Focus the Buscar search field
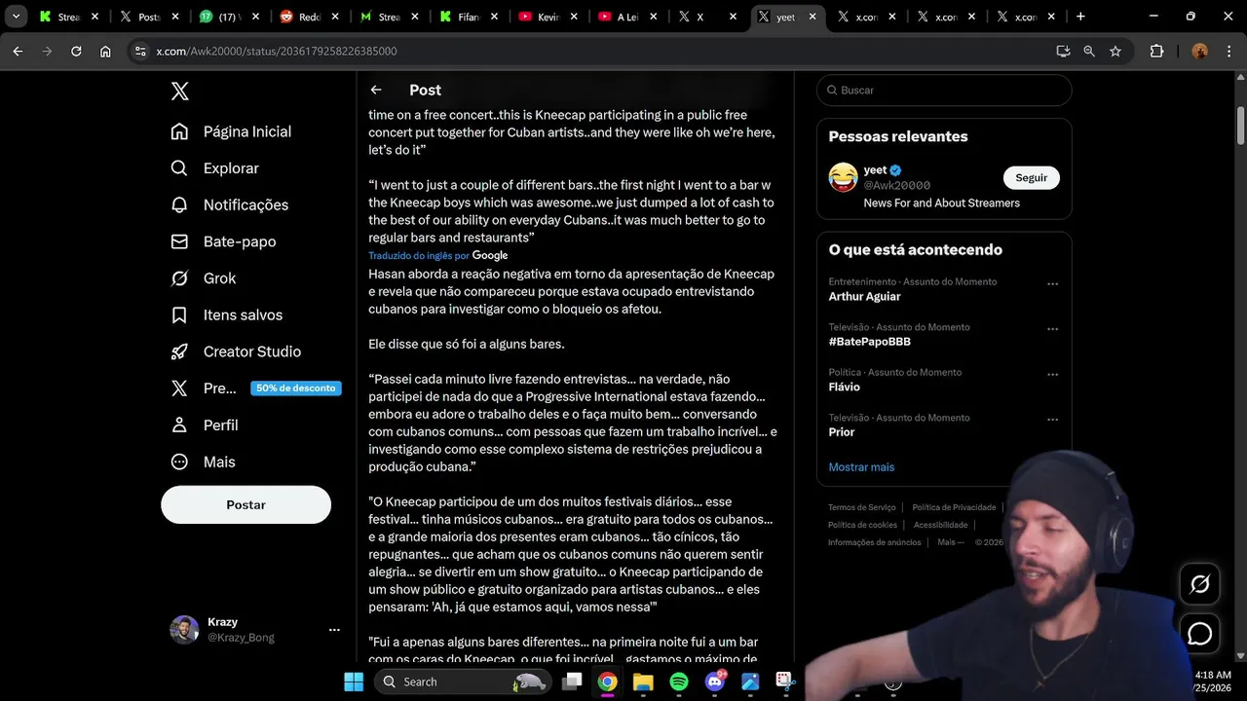The height and width of the screenshot is (701, 1247). coord(944,90)
